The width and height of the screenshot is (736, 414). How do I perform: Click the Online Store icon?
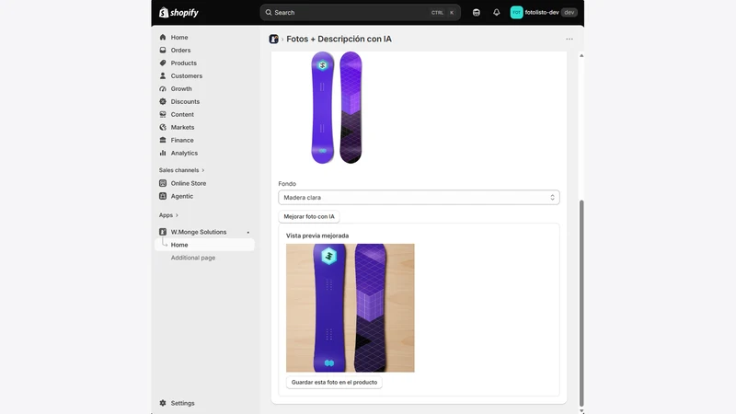tap(163, 183)
